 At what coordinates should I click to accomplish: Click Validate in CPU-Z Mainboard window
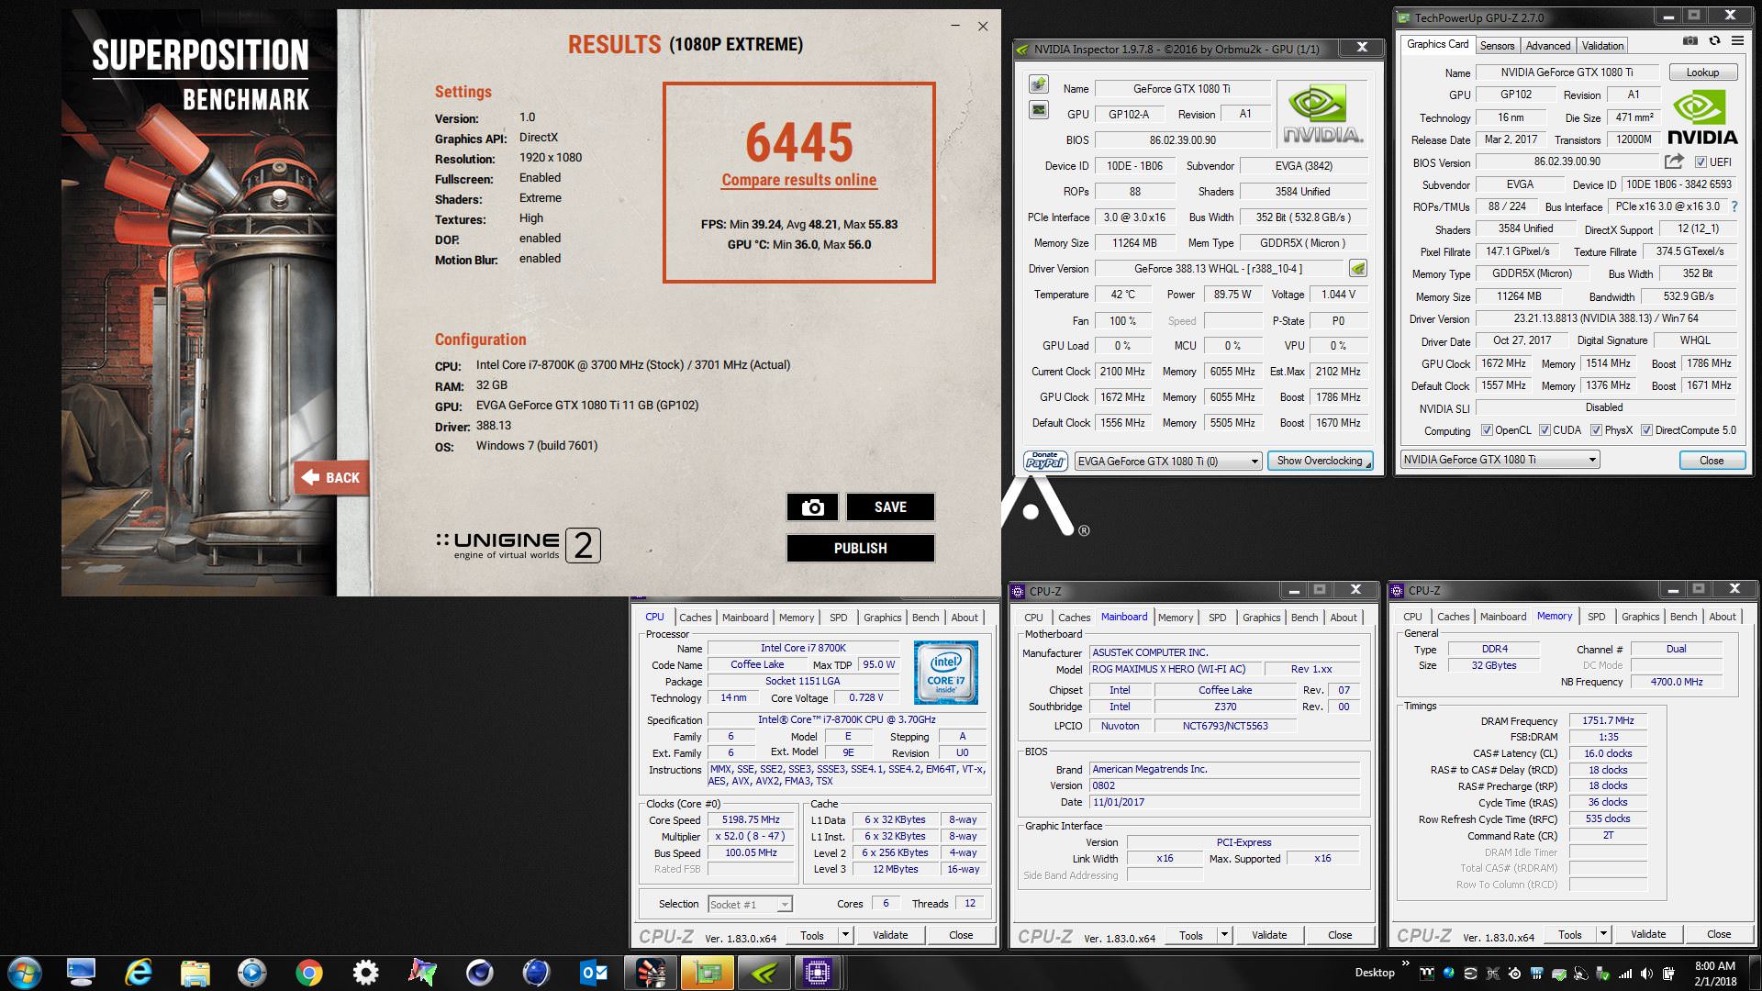pyautogui.click(x=1269, y=935)
